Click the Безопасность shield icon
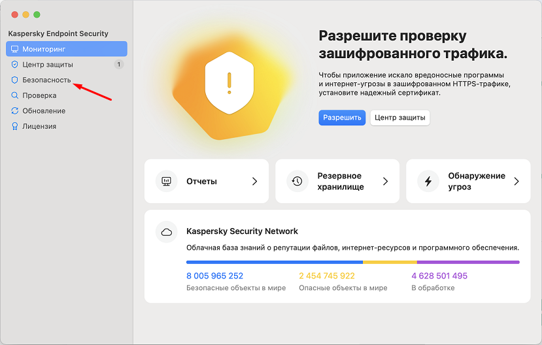 pos(15,80)
